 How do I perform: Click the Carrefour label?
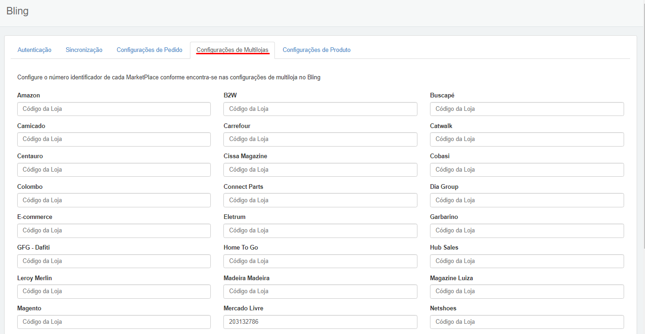coord(237,126)
